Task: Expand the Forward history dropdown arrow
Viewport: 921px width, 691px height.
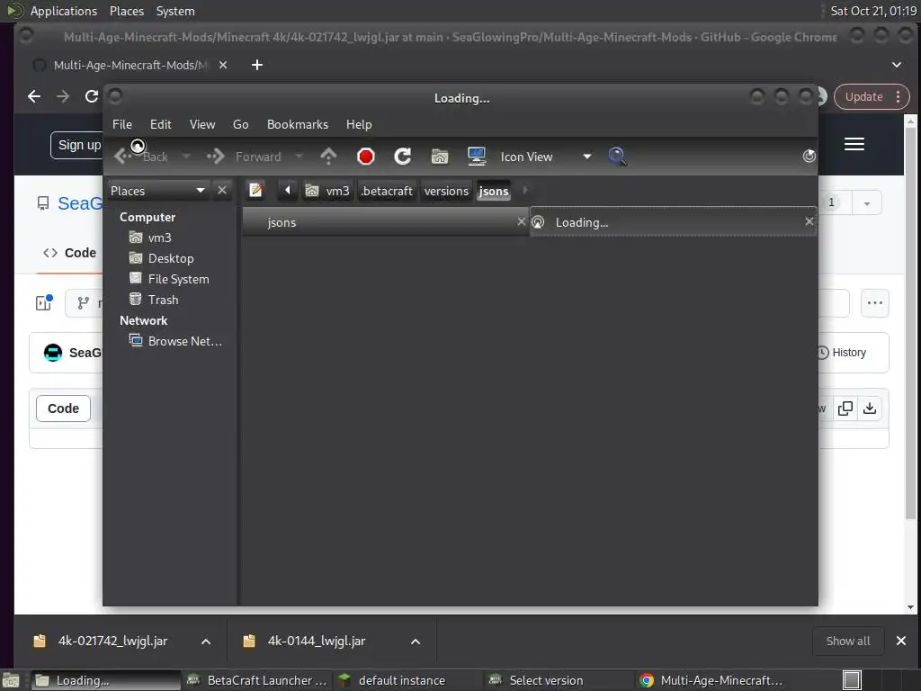Action: tap(299, 157)
